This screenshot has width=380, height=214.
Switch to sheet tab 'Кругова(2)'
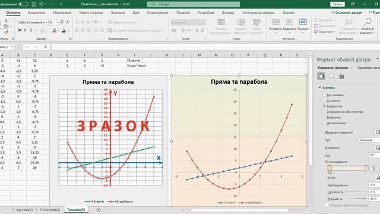point(24,210)
